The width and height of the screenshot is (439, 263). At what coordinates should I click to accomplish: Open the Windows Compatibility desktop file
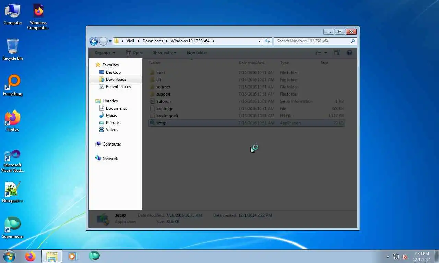[38, 17]
